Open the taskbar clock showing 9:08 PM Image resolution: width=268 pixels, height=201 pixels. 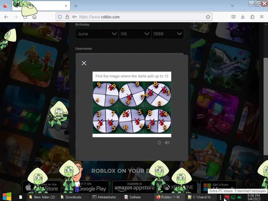pos(254,197)
